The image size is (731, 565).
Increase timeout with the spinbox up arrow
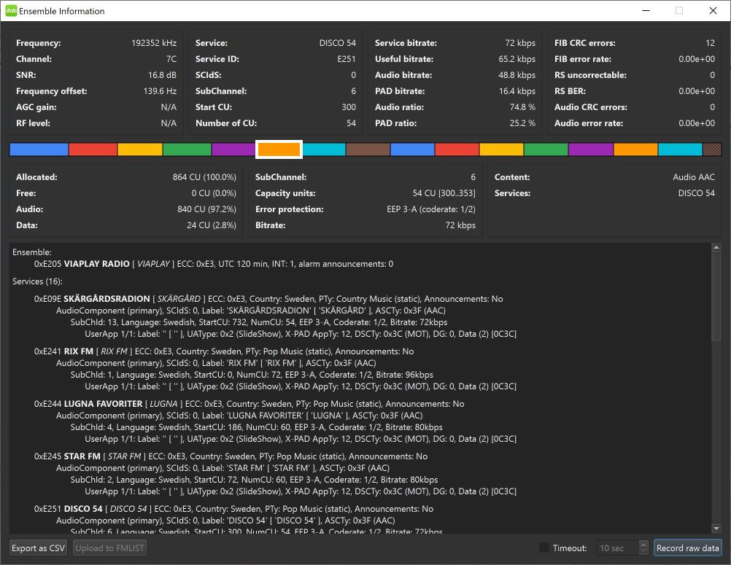[643, 544]
